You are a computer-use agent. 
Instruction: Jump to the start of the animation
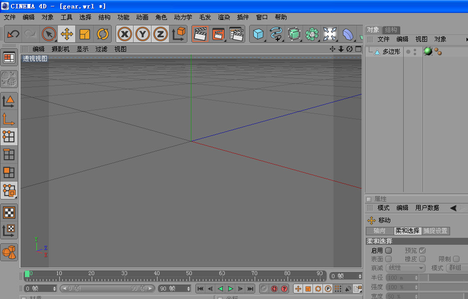pos(200,289)
